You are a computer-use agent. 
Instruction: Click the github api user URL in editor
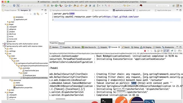point(121,17)
